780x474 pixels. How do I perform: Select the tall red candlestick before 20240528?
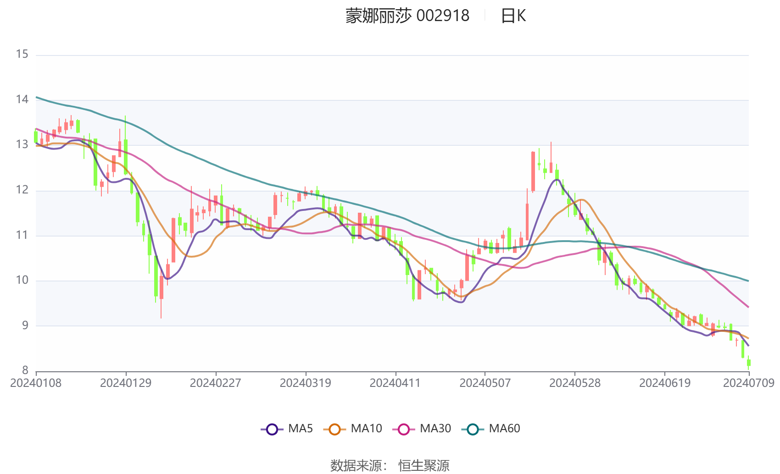(532, 170)
